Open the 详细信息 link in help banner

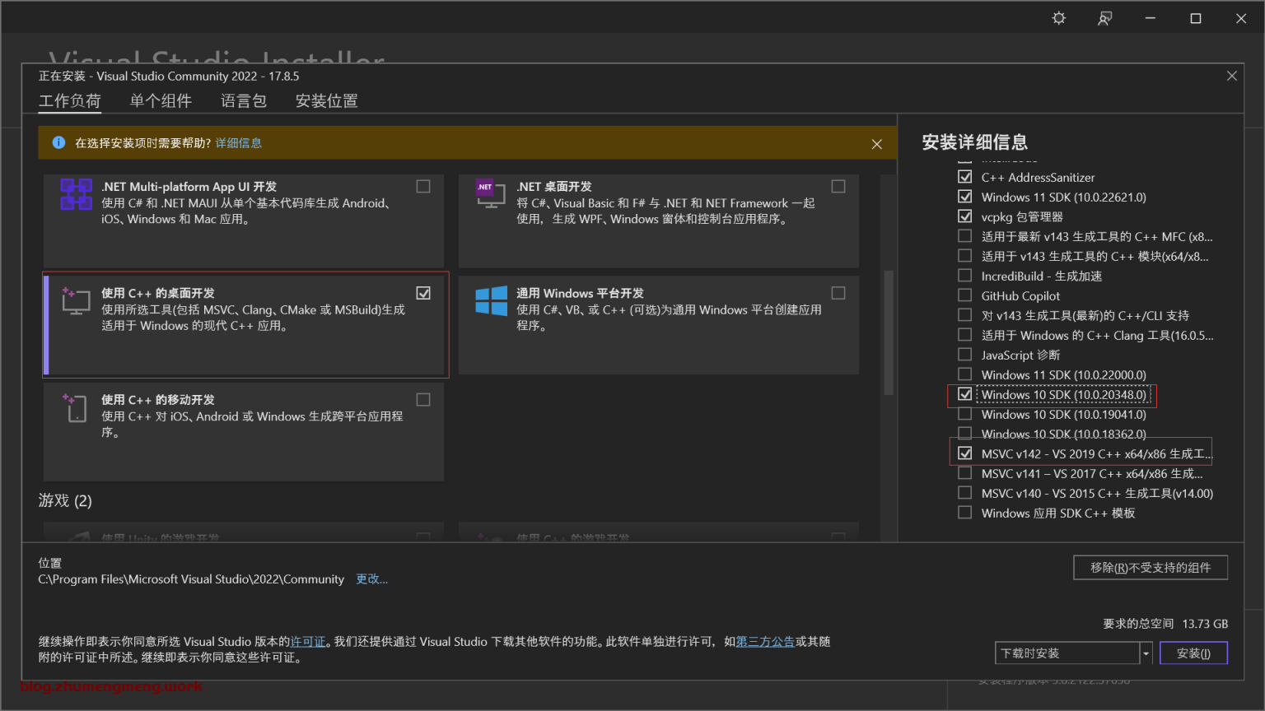(x=239, y=143)
